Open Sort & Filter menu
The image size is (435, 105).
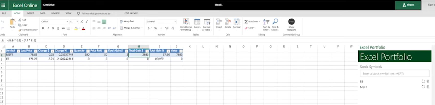(x=266, y=25)
